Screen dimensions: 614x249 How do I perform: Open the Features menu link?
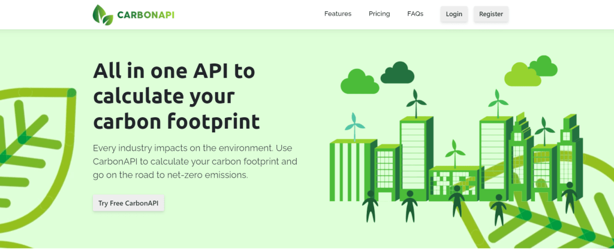338,14
